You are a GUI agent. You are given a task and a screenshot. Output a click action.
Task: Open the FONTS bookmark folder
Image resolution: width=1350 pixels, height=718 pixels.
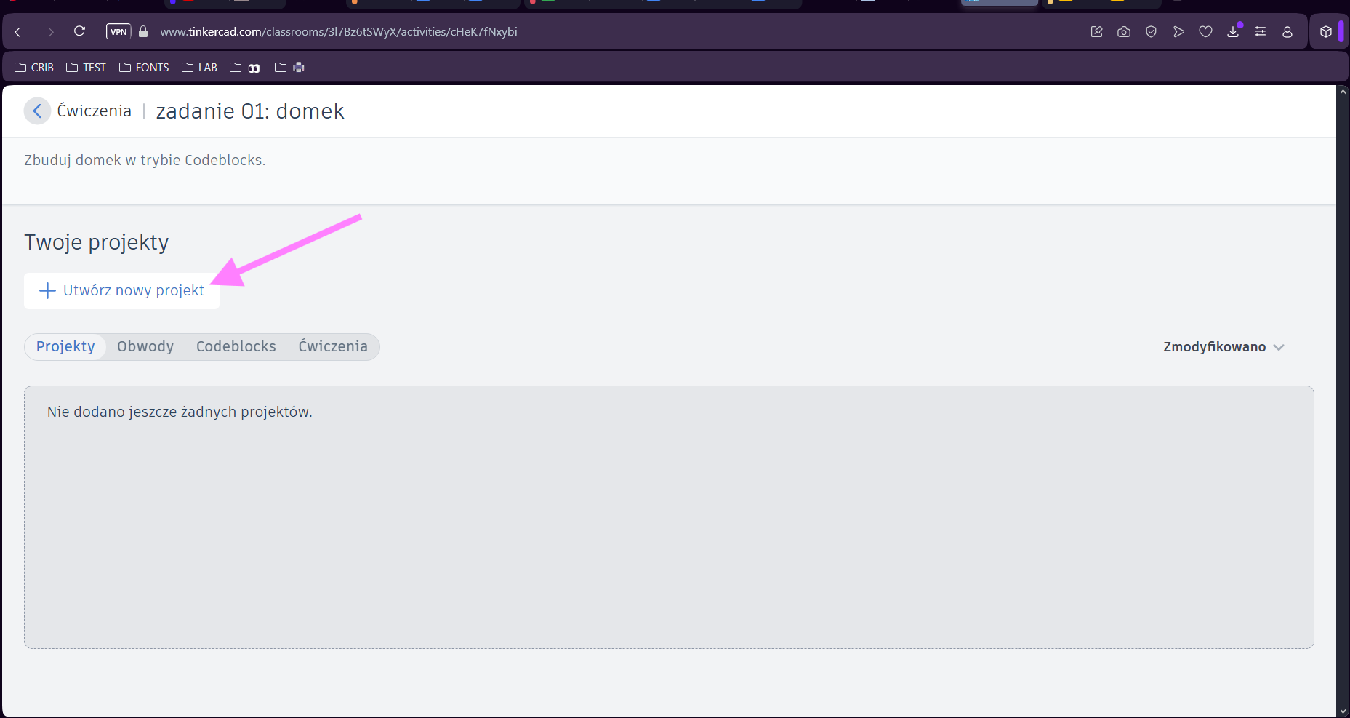coord(144,68)
